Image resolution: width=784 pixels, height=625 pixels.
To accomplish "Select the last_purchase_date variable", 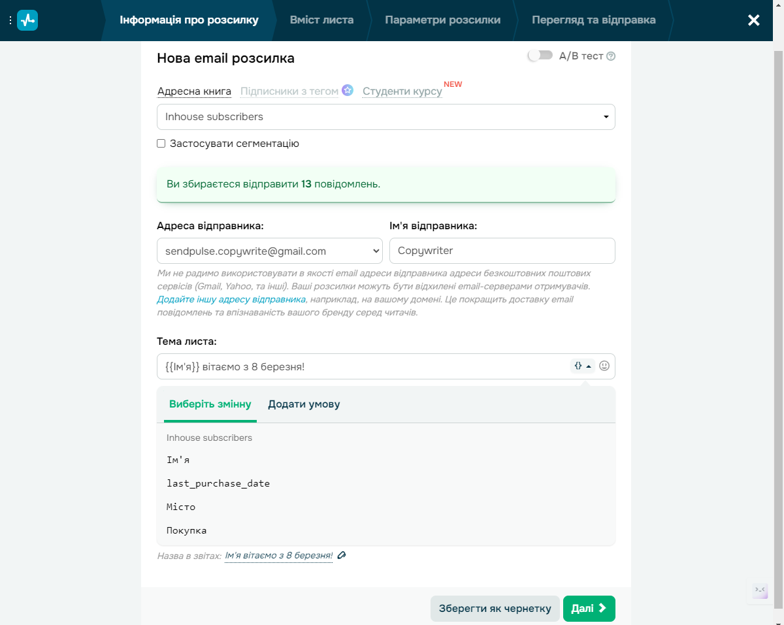I will (x=218, y=483).
